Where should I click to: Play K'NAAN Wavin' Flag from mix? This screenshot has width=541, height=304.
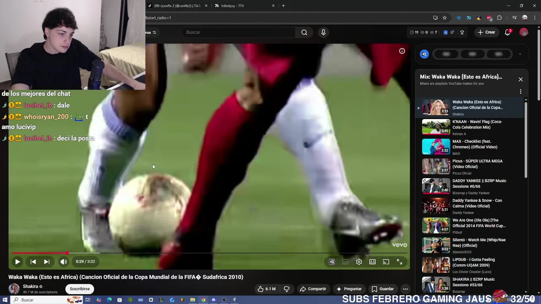(x=470, y=128)
